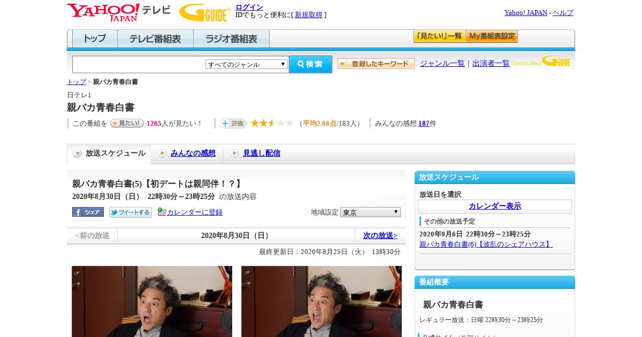Go to 次の放送> link
Screen dimensions: 642x337
(x=380, y=235)
